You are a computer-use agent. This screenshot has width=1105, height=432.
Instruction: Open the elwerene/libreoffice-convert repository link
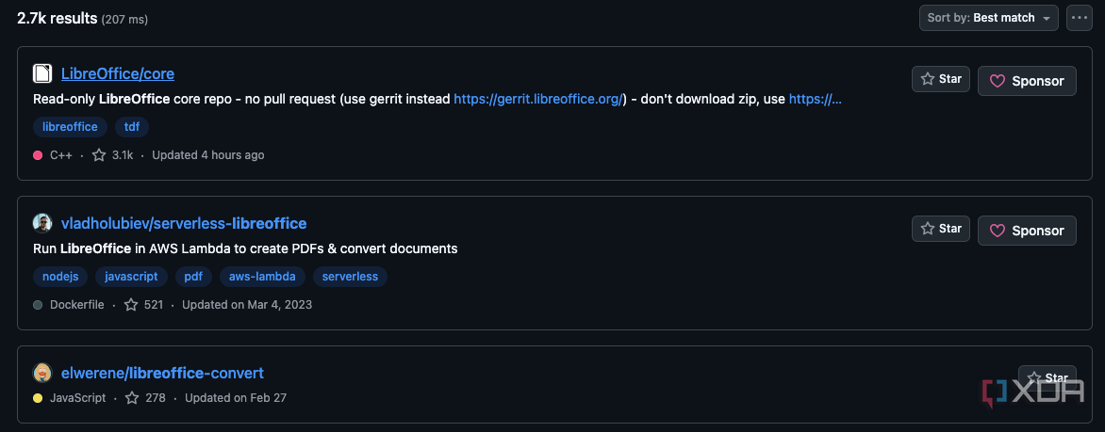click(x=163, y=373)
